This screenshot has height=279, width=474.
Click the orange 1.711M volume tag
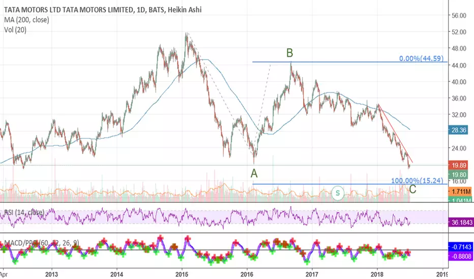click(460, 192)
